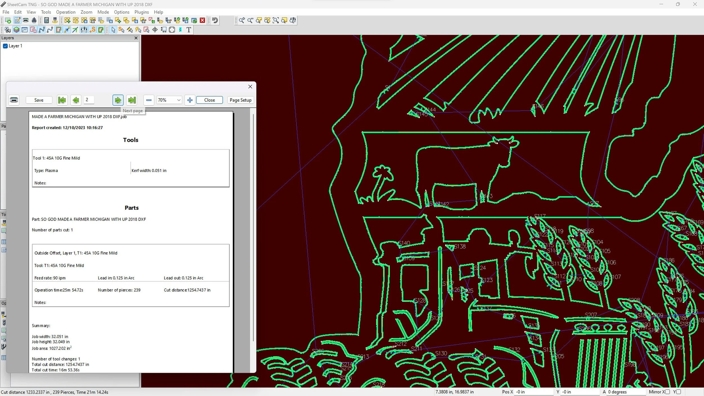The height and width of the screenshot is (396, 704).
Task: Enable Mirror X checkbox
Action: (667, 392)
